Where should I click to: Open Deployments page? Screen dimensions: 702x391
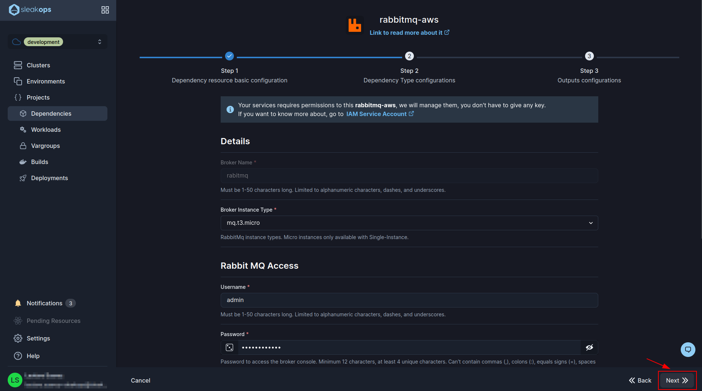point(58,178)
